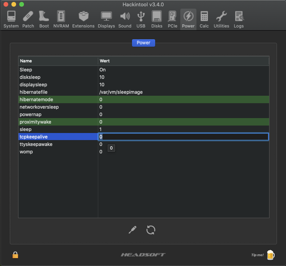Image resolution: width=286 pixels, height=266 pixels.
Task: Select the powernap row
Action: coord(144,115)
